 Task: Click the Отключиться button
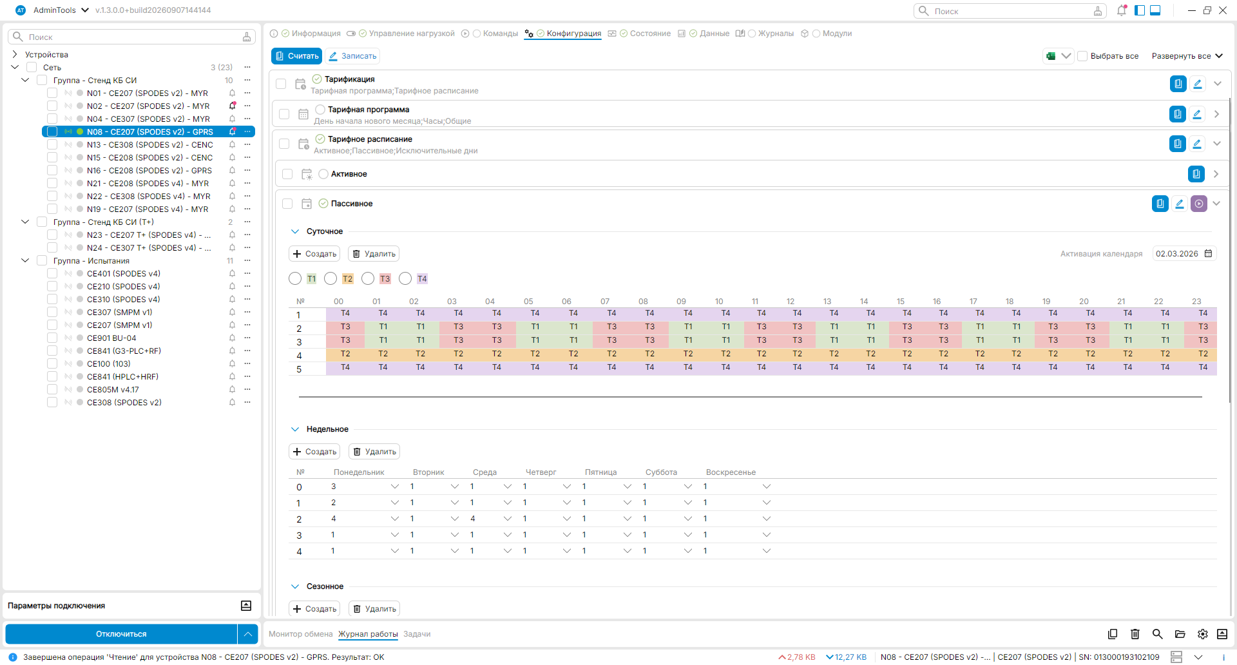[x=121, y=634]
